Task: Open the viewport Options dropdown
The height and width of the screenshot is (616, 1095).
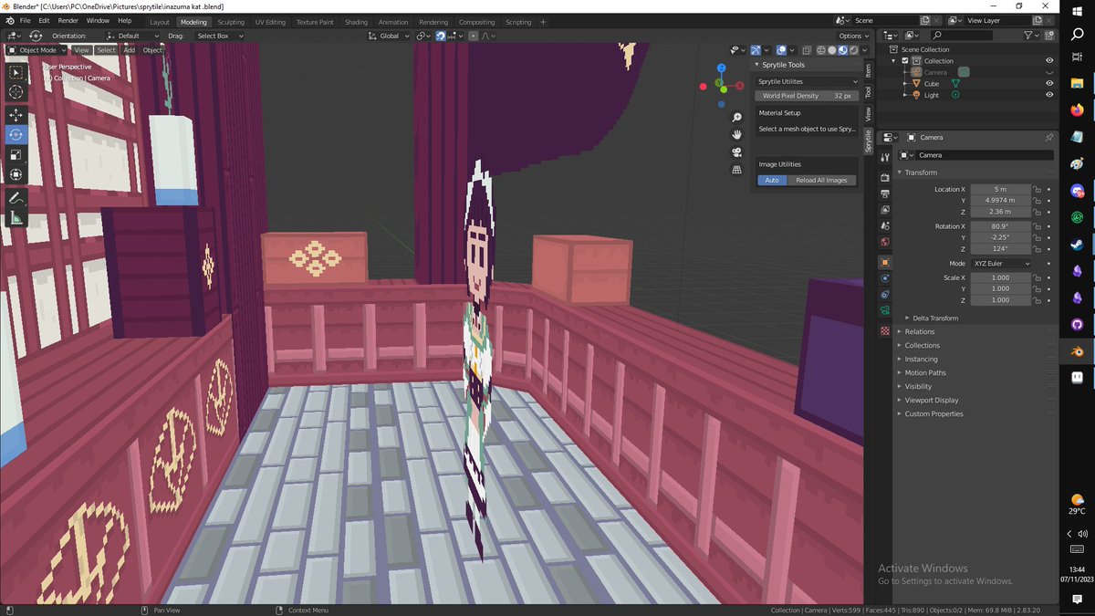Action: (x=853, y=36)
